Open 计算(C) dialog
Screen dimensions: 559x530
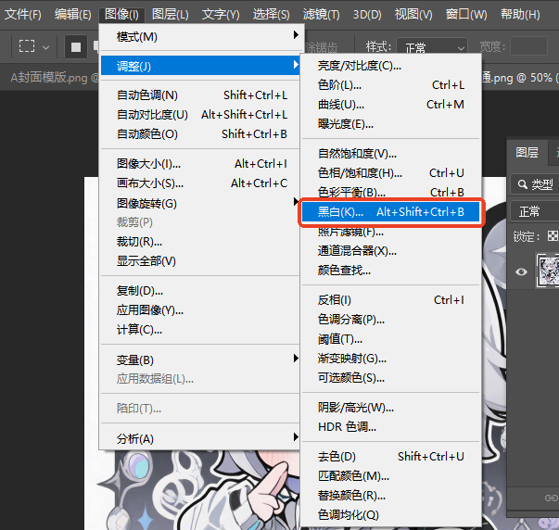pos(199,329)
